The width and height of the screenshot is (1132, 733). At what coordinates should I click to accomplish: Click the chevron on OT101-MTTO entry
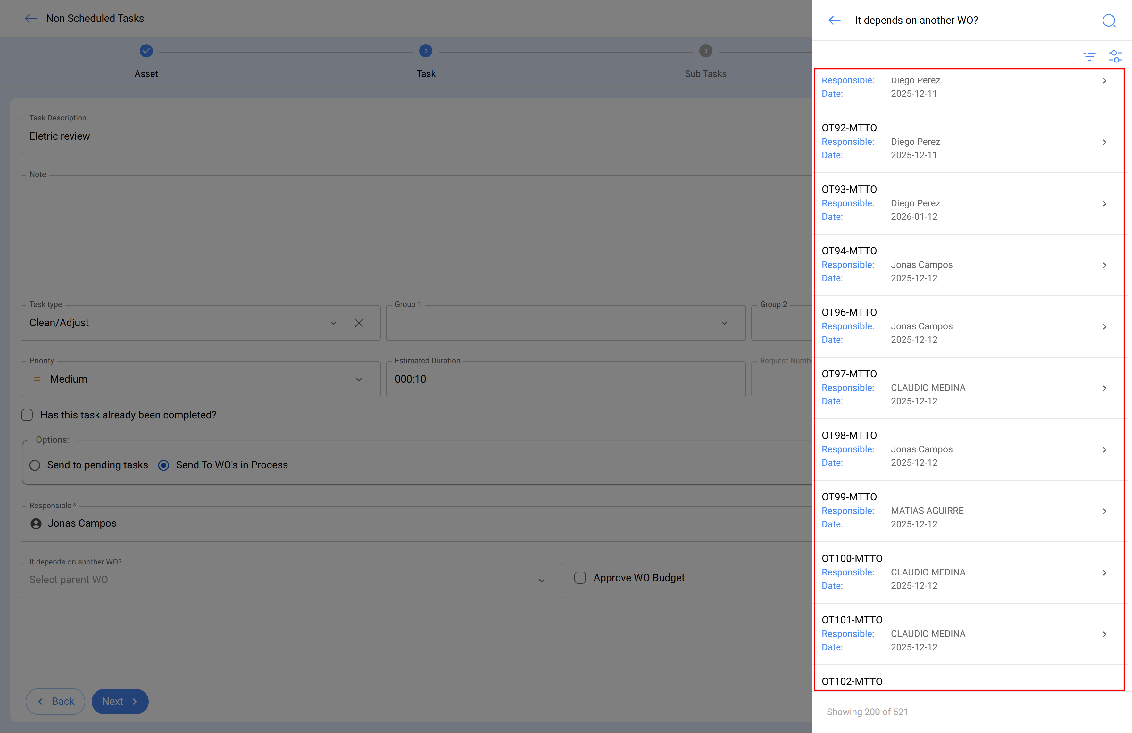coord(1104,634)
